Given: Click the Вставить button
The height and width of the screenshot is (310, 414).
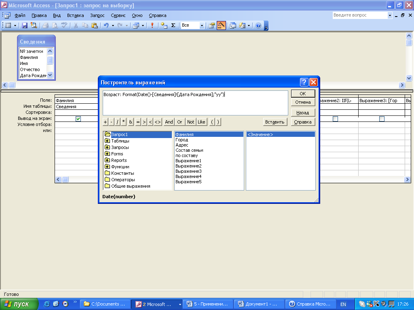Looking at the screenshot, I should pyautogui.click(x=275, y=122).
